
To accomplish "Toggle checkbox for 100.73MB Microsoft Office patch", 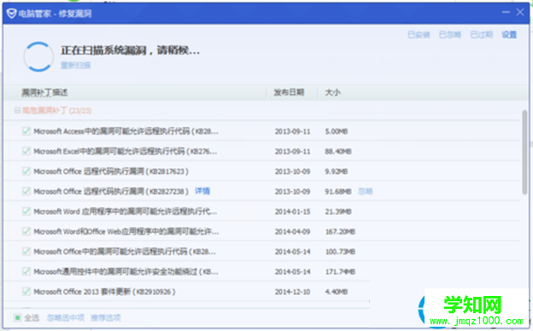I will [26, 251].
